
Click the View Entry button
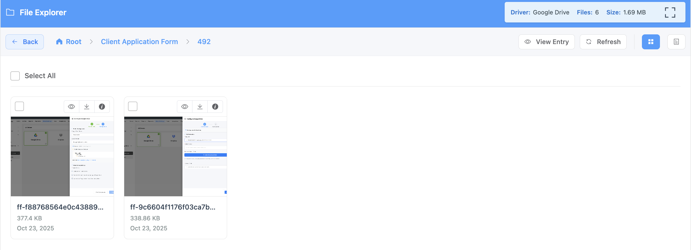click(x=546, y=42)
